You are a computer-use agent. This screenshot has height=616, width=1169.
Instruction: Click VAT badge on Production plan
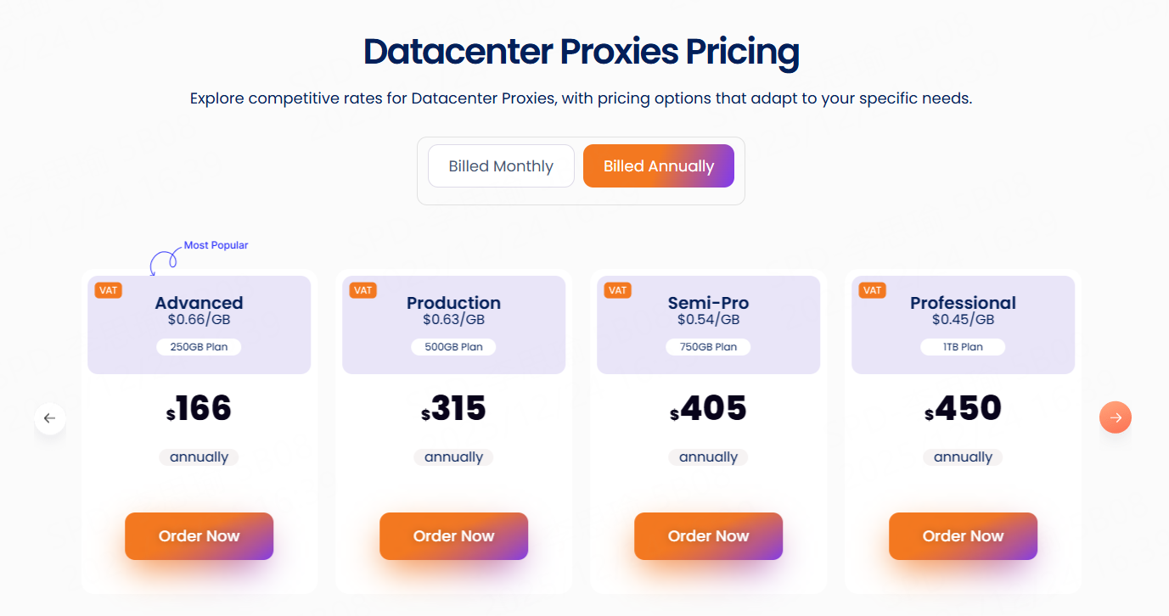point(363,290)
